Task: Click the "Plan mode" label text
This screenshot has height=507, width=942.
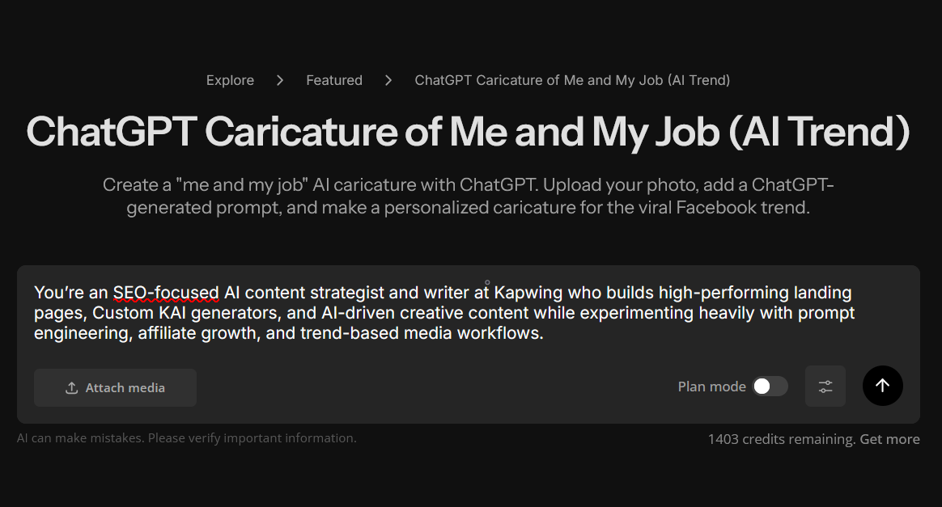Action: [711, 387]
